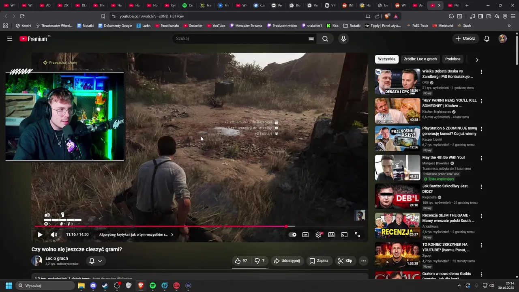Image resolution: width=519 pixels, height=292 pixels.
Task: Cast video to a device
Action: point(344,234)
